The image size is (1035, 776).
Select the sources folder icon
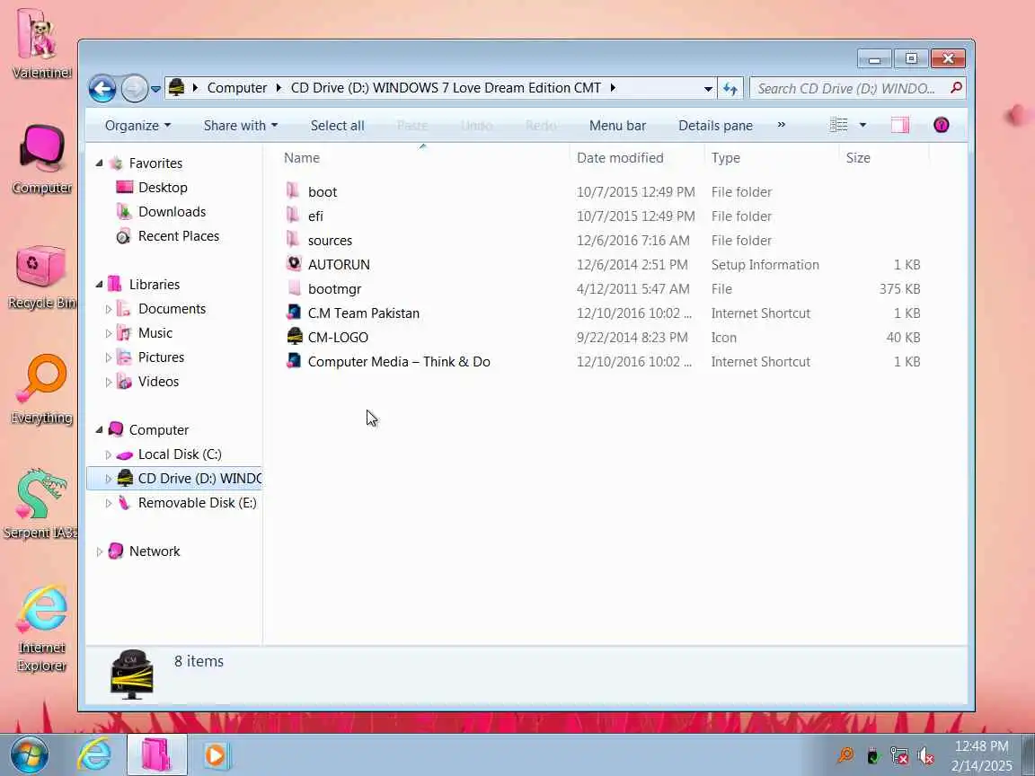(294, 240)
